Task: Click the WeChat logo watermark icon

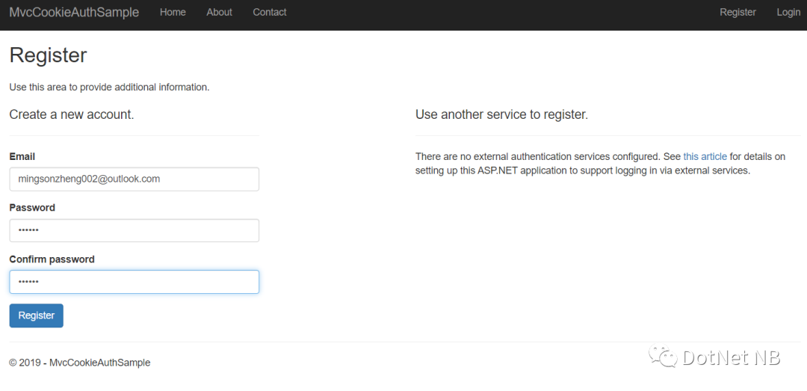Action: (x=663, y=357)
